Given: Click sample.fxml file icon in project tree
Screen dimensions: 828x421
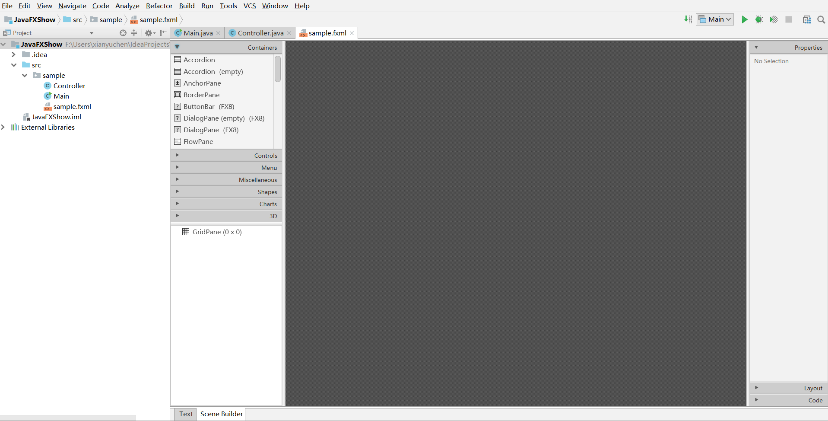Looking at the screenshot, I should pyautogui.click(x=48, y=106).
